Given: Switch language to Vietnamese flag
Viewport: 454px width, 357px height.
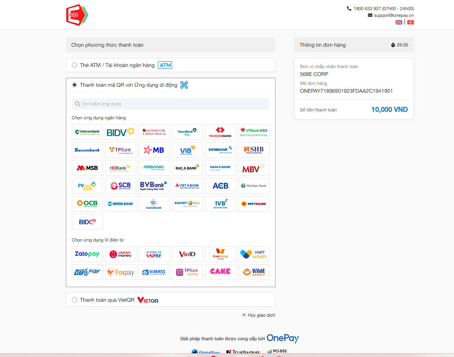Looking at the screenshot, I should pos(411,22).
